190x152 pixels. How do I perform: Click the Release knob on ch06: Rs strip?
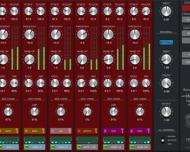point(146,11)
